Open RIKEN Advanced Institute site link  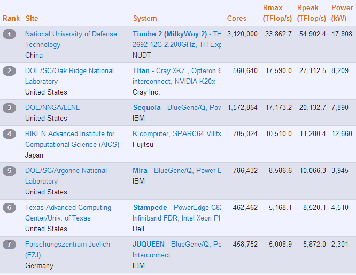click(x=69, y=134)
